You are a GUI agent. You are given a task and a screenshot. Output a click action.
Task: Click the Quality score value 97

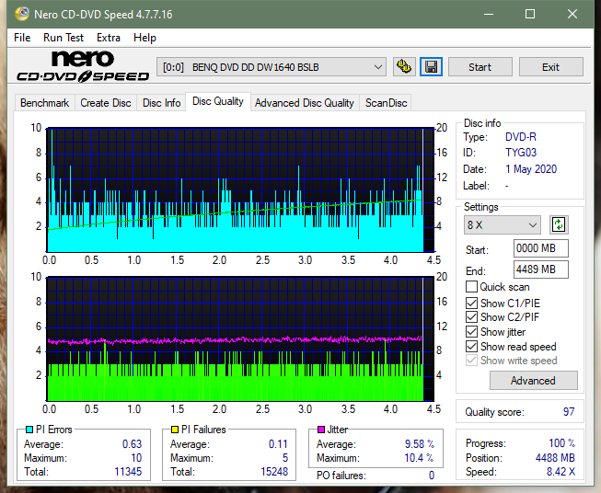(569, 412)
